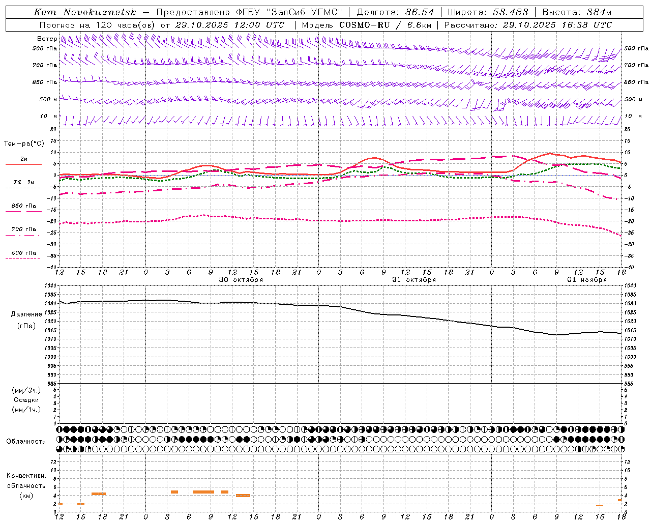The image size is (651, 521).
Task: Click the left '500 м' wind level label
Action: 48,99
